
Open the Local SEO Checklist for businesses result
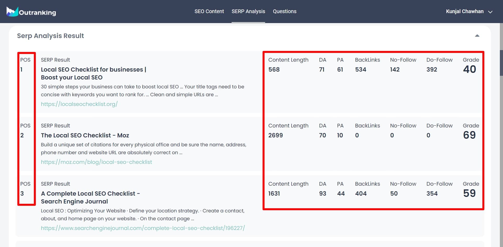pos(94,73)
